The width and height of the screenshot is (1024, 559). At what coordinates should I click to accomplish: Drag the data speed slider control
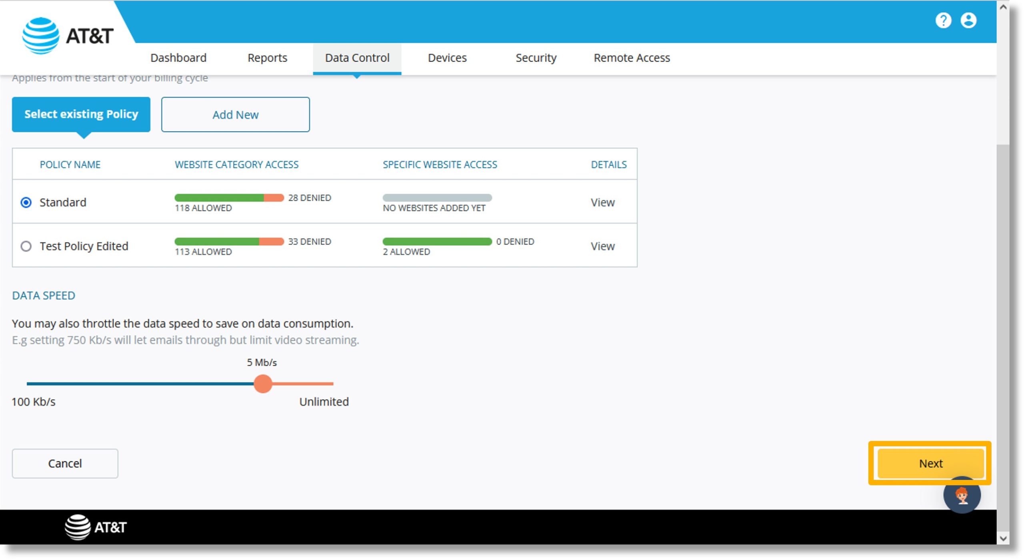tap(262, 384)
